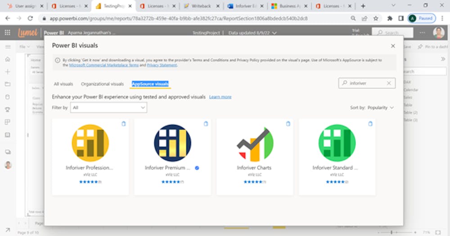
Task: Open the File menu in report toolbar
Action: [24, 47]
